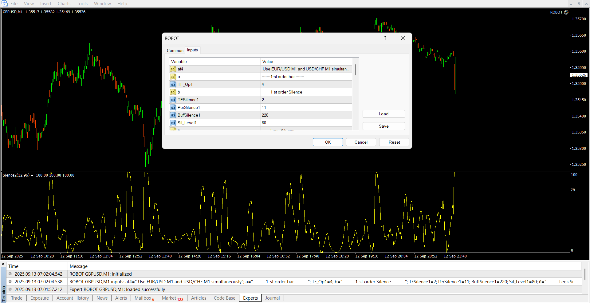The width and height of the screenshot is (590, 303).
Task: Open the Journal tab in Terminal
Action: pyautogui.click(x=272, y=298)
